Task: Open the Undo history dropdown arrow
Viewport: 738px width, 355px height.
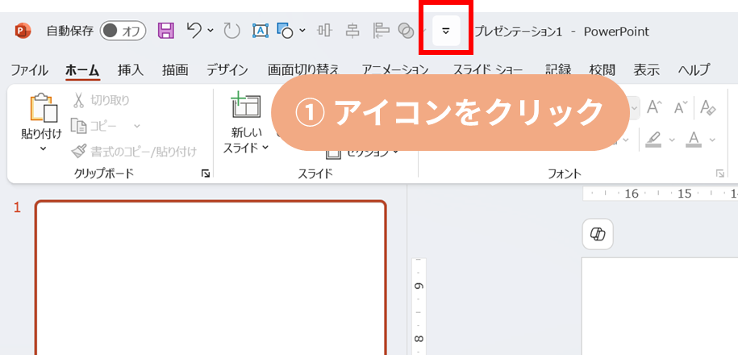Action: 211,31
